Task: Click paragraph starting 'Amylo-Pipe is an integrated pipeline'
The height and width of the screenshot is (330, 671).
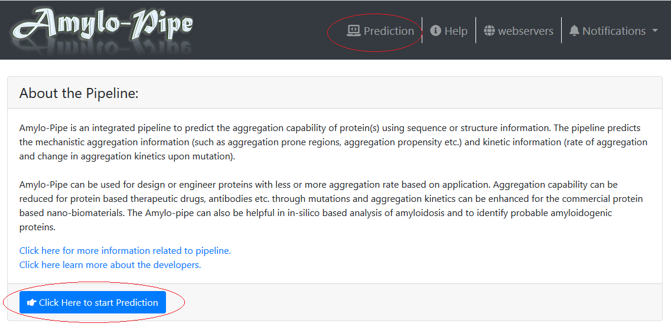Action: tap(334, 142)
